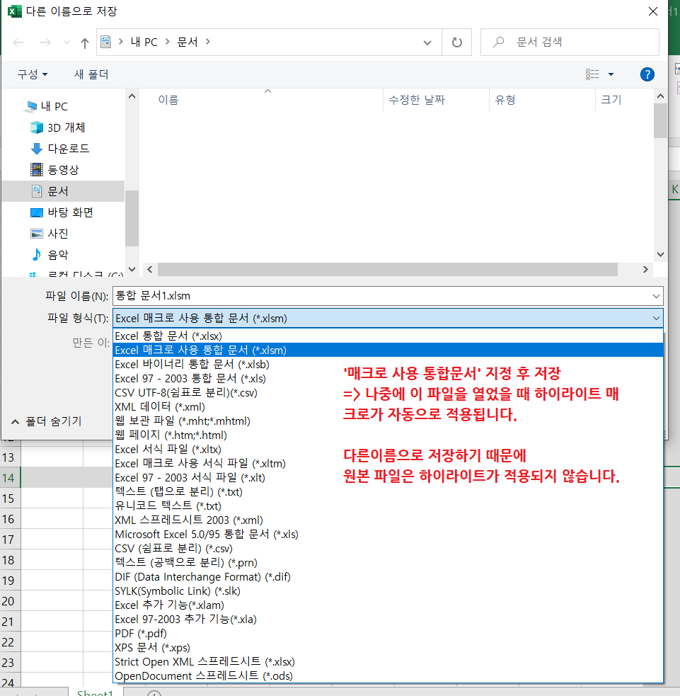Choose Excel 97-2003 추가 기능(*.xla)
Image resolution: width=680 pixels, height=696 pixels.
click(x=388, y=620)
